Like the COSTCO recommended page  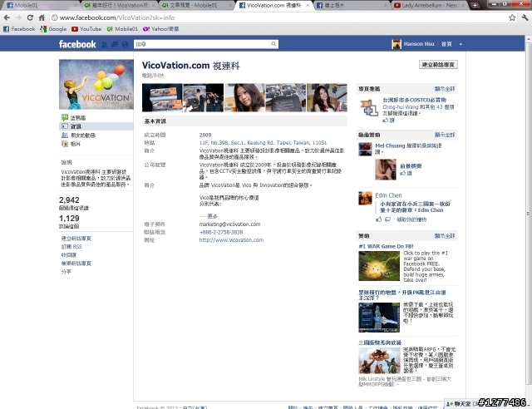point(388,121)
